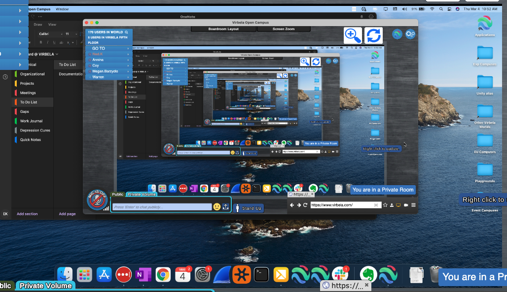Image resolution: width=507 pixels, height=292 pixels.
Task: Click the upload icon next to the chat emoji
Action: tap(226, 207)
